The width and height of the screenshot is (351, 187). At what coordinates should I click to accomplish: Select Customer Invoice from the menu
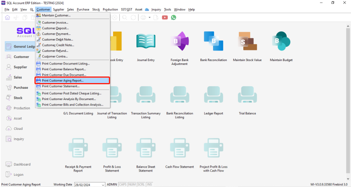pyautogui.click(x=55, y=22)
